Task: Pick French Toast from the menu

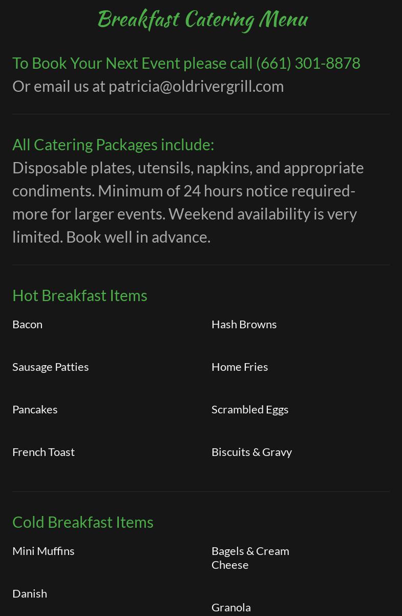Action: 44,452
